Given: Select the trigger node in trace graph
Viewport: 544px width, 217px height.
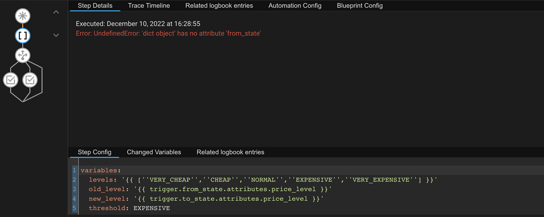Looking at the screenshot, I should (x=23, y=16).
